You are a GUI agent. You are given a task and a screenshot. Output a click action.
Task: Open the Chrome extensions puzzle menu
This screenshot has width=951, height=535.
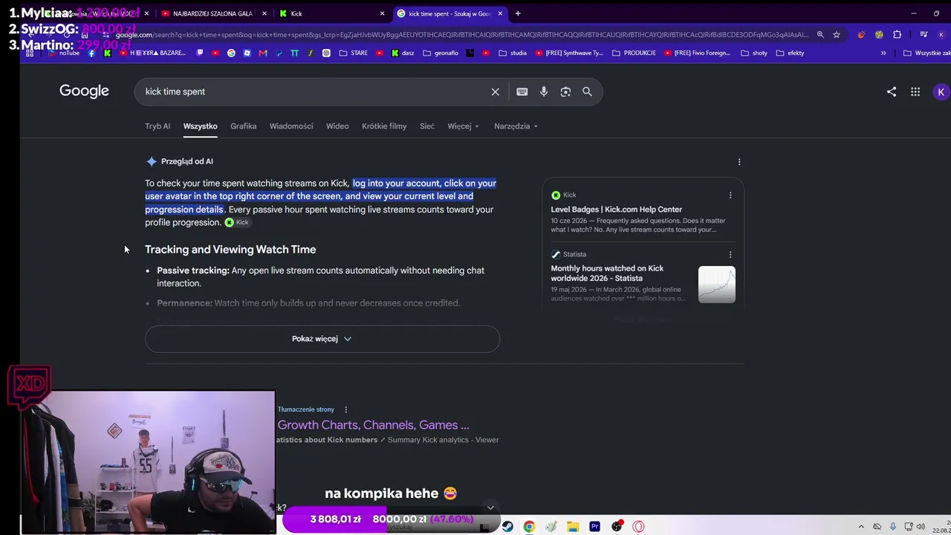(898, 34)
